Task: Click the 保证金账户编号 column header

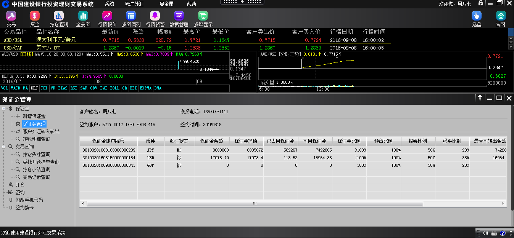Action: point(108,141)
